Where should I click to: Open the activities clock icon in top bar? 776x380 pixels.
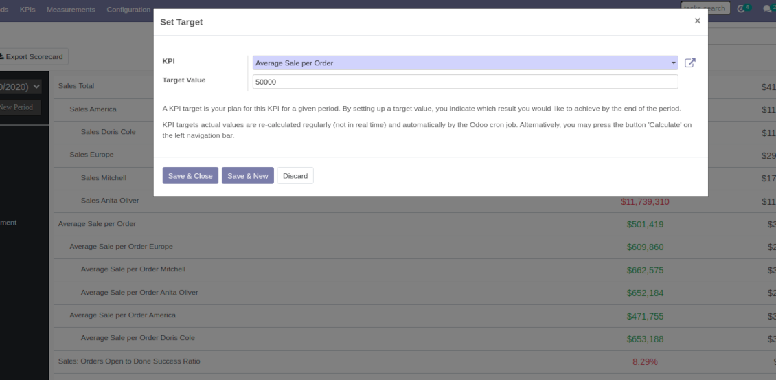point(742,9)
